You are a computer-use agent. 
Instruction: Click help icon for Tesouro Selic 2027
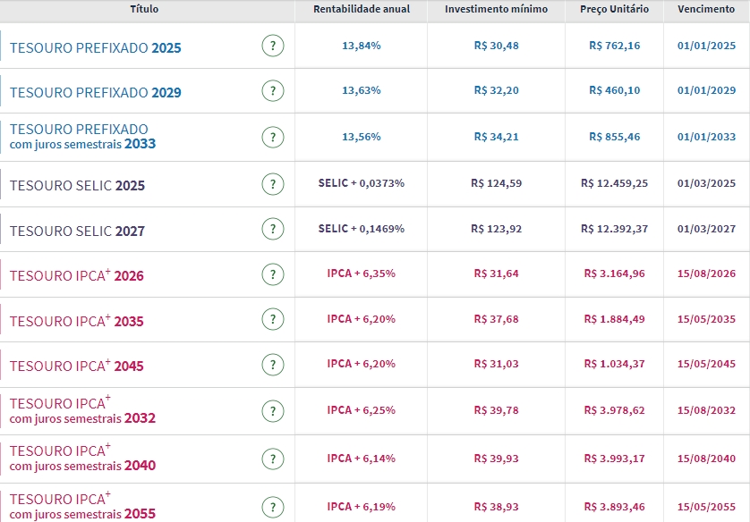(273, 229)
